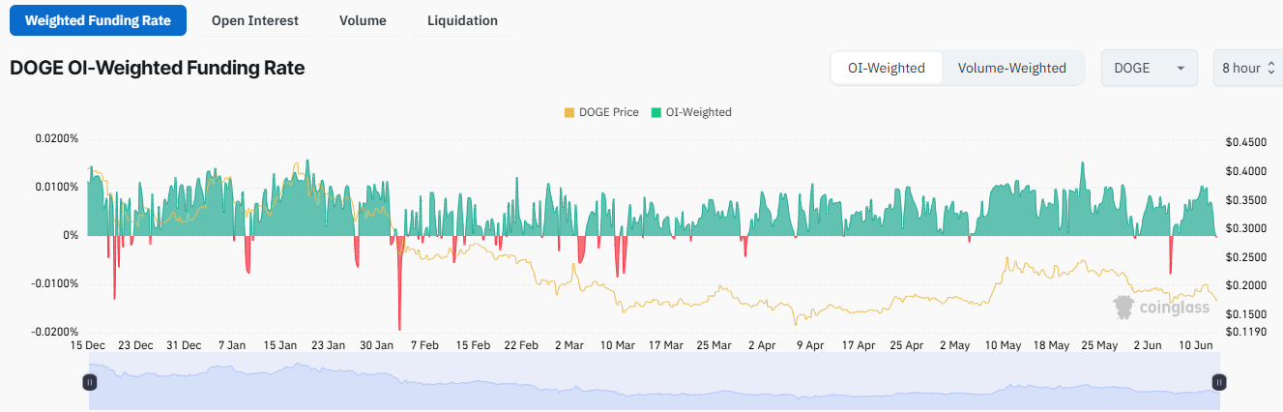The width and height of the screenshot is (1283, 412).
Task: Hide the DOGE Price series via legend text
Action: tap(608, 112)
